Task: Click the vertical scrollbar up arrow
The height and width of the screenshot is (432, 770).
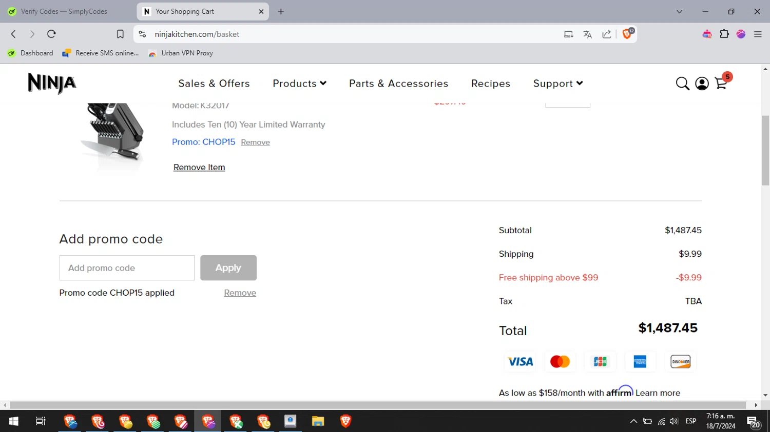Action: (x=765, y=69)
